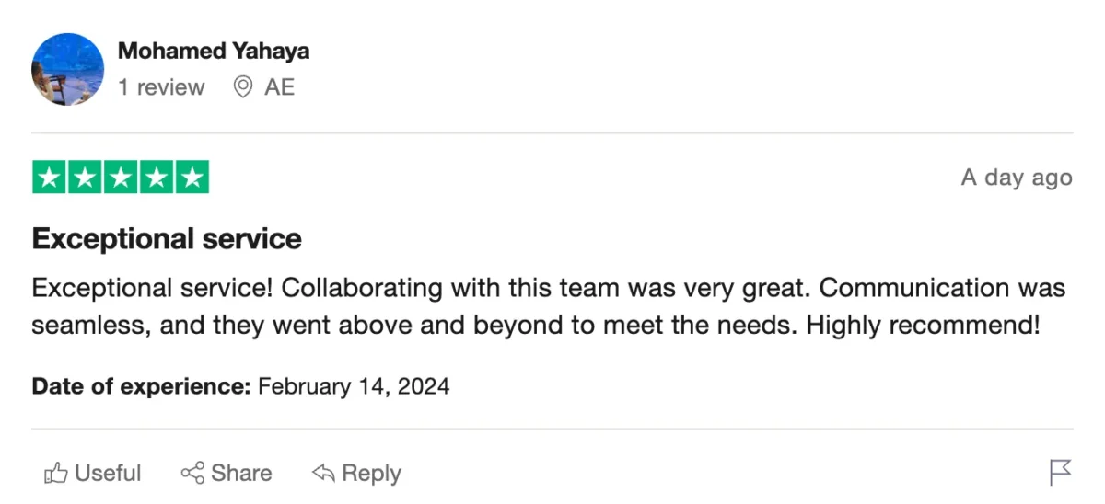Click the review body paragraph text

click(x=548, y=306)
